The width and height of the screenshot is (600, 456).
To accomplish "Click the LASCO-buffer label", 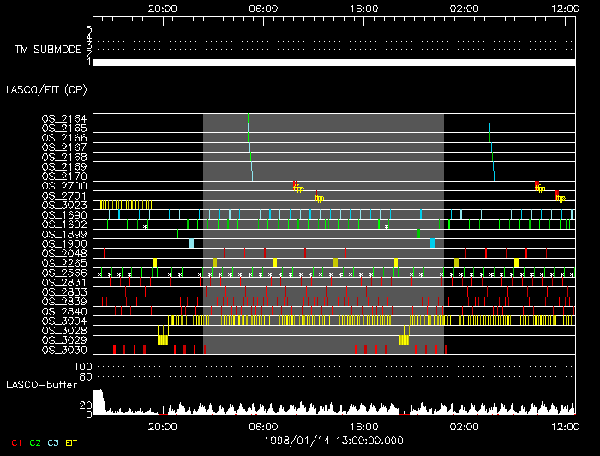I will coord(42,385).
